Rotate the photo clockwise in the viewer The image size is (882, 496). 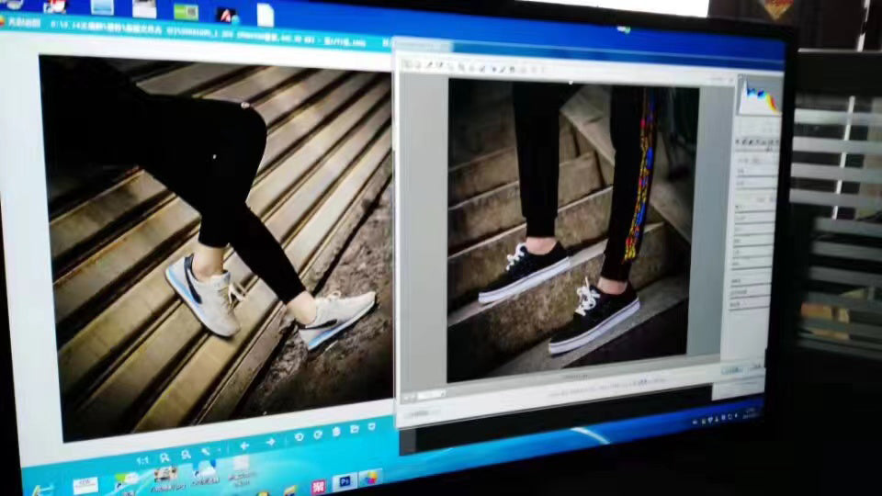point(318,435)
